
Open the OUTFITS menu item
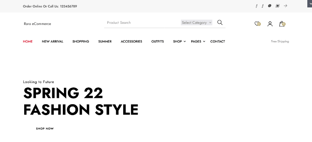[158, 41]
